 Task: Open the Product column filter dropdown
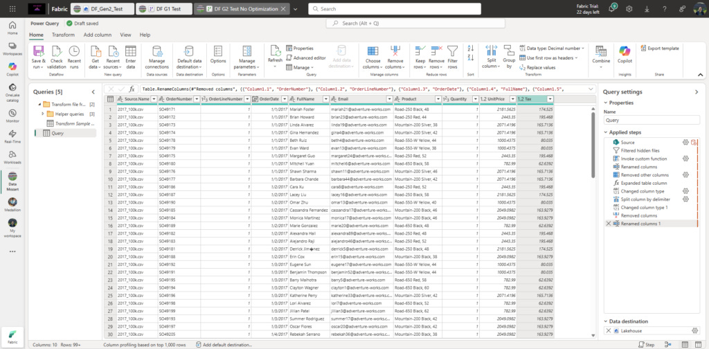click(x=438, y=99)
